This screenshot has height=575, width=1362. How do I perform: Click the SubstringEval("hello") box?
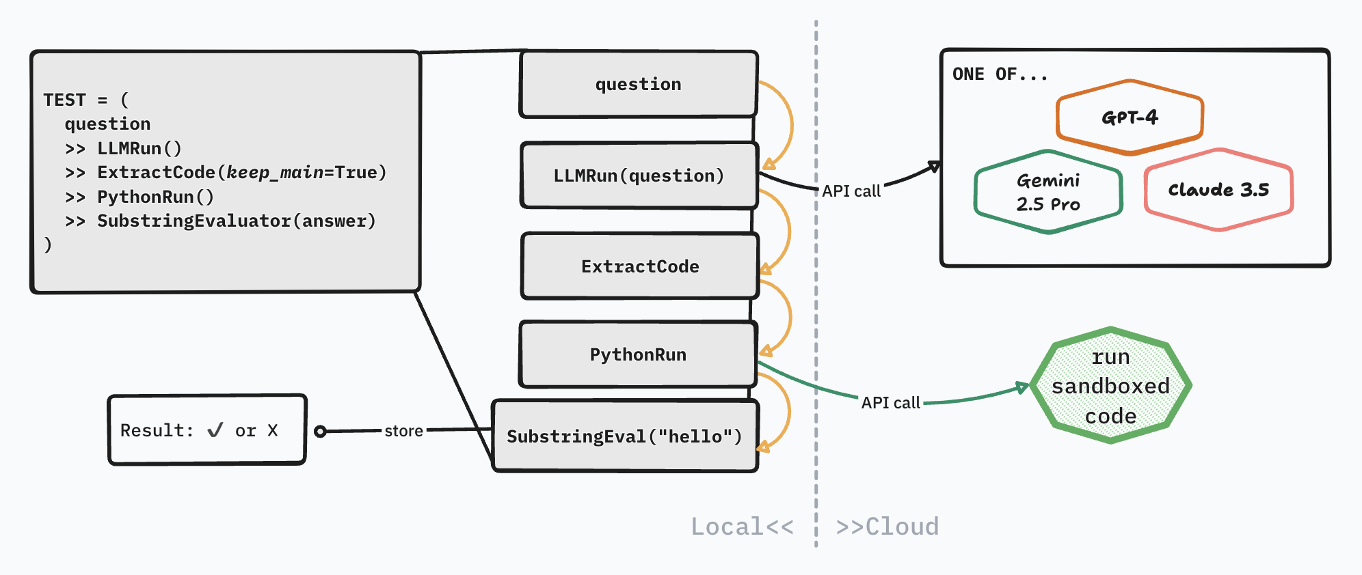625,436
